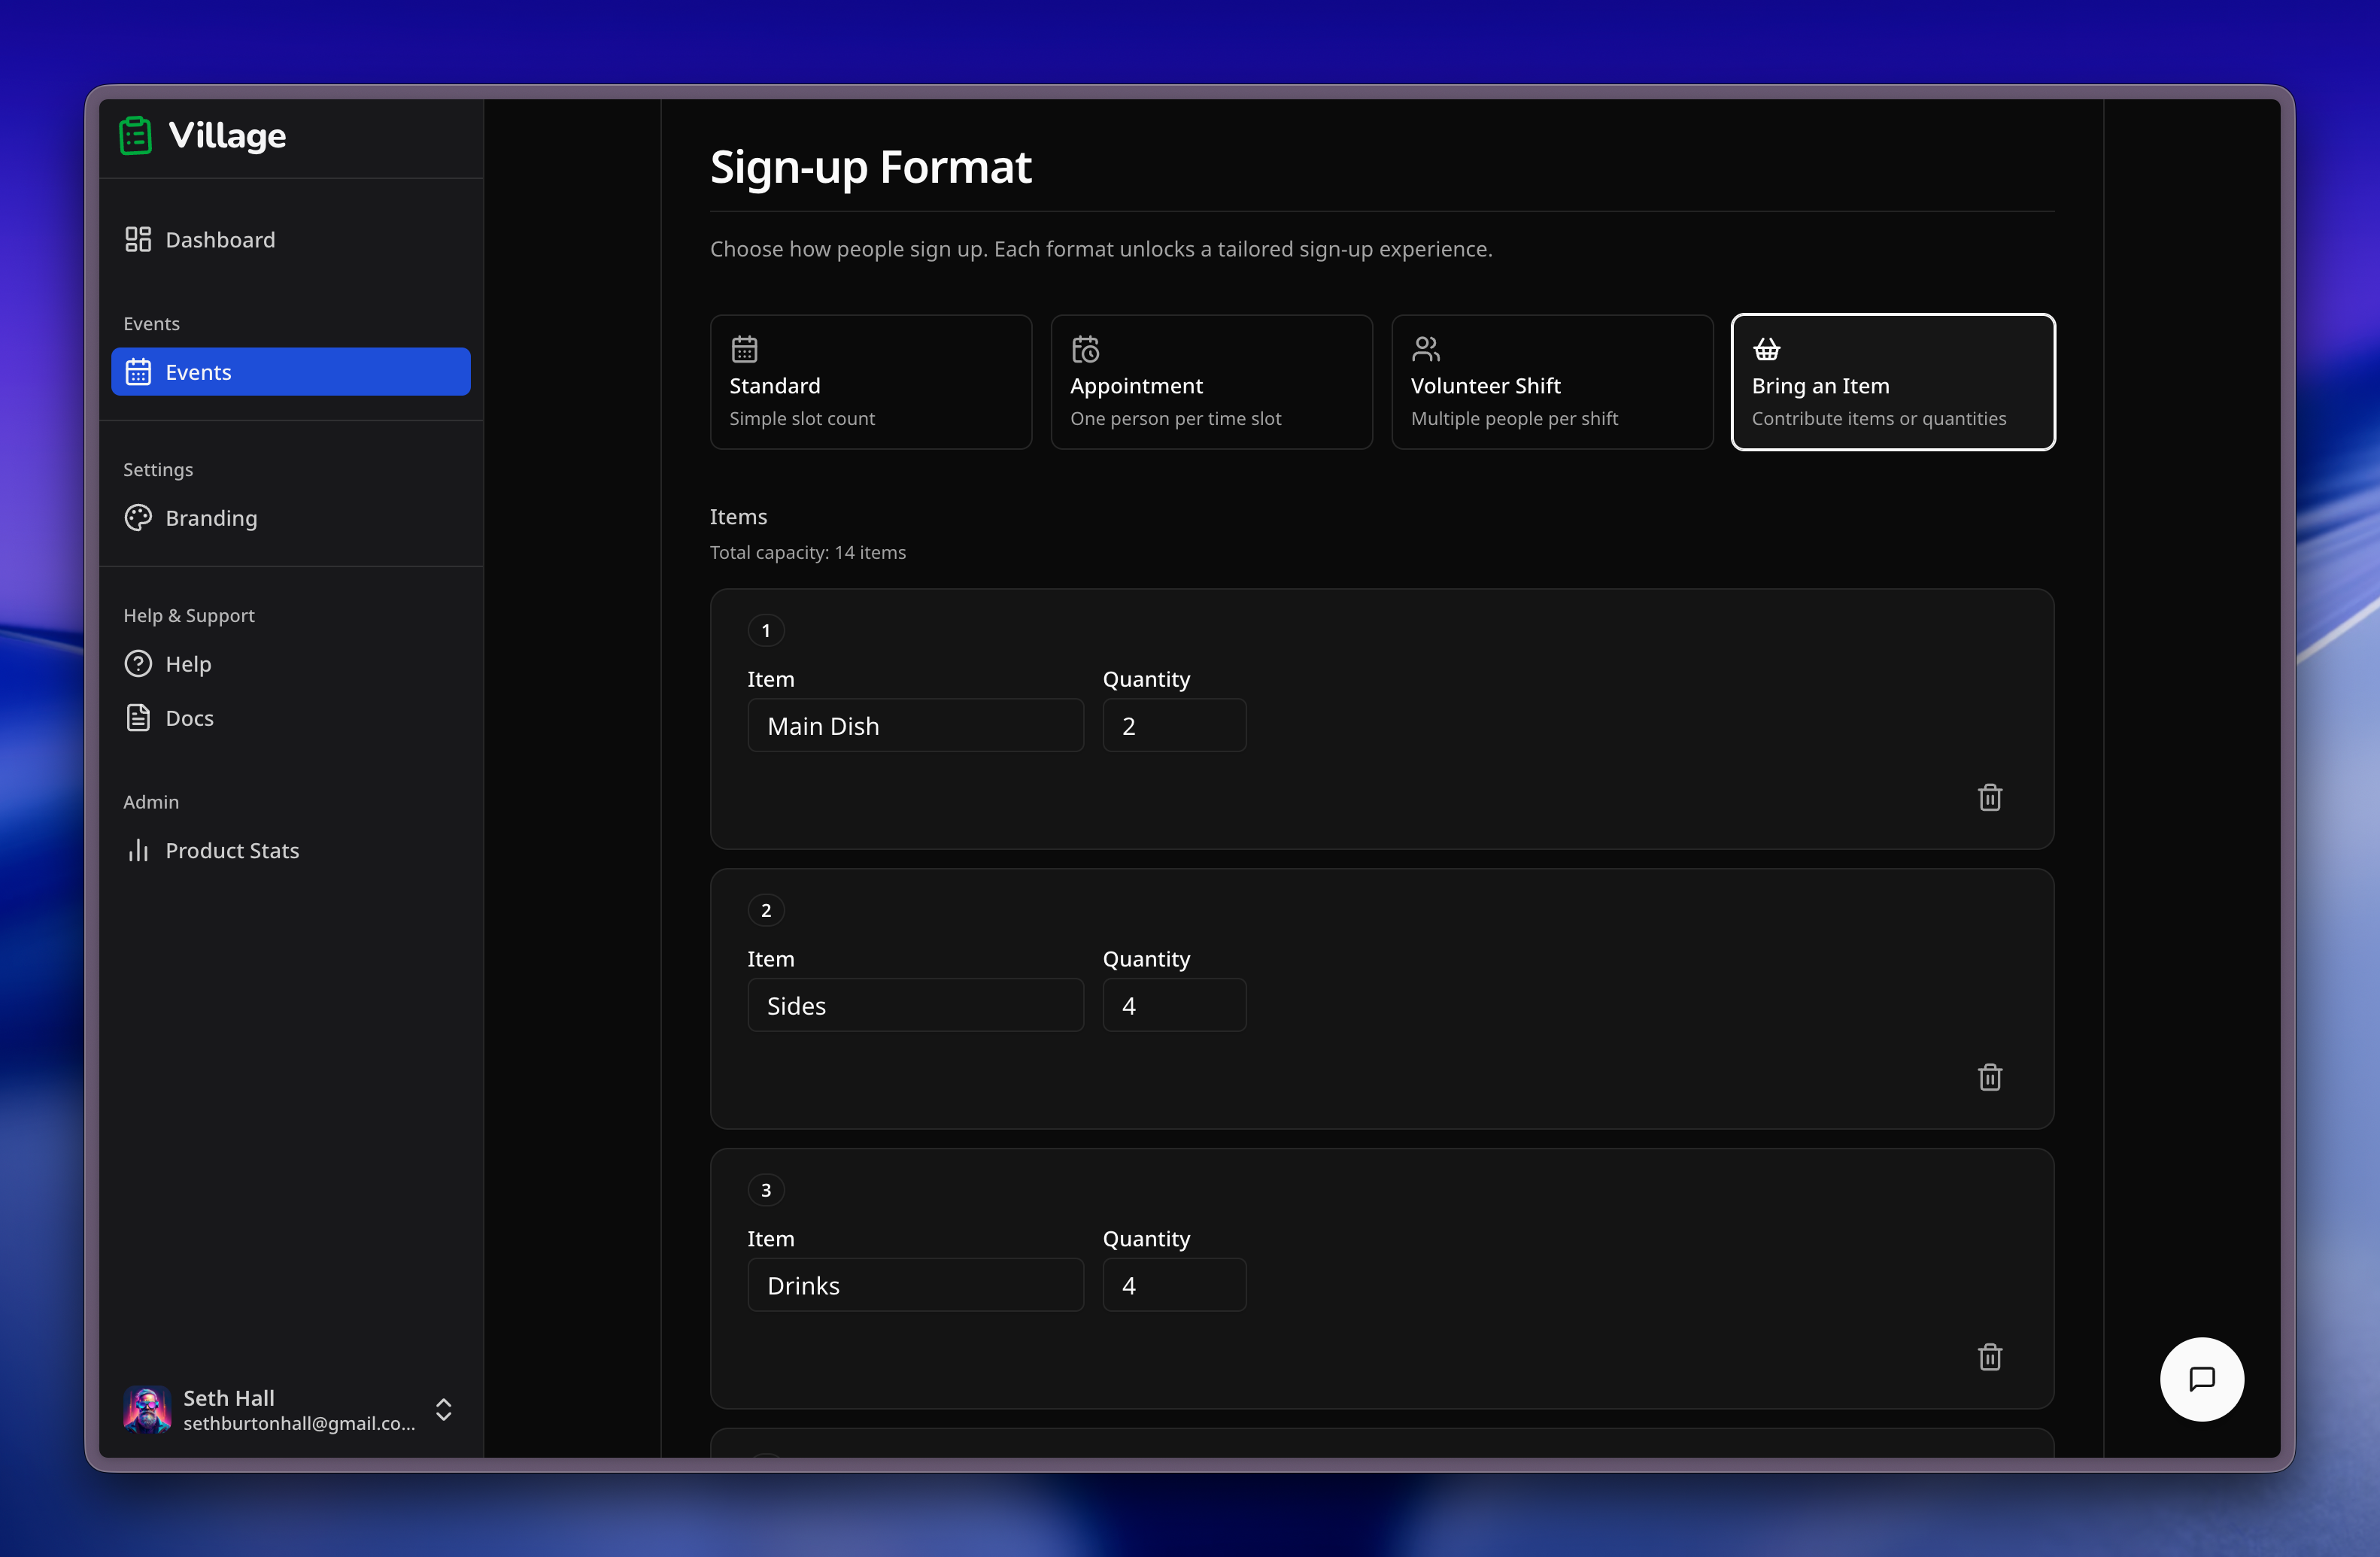Open the Dashboard menu item
Screen dimensions: 2380x1557
click(220, 240)
